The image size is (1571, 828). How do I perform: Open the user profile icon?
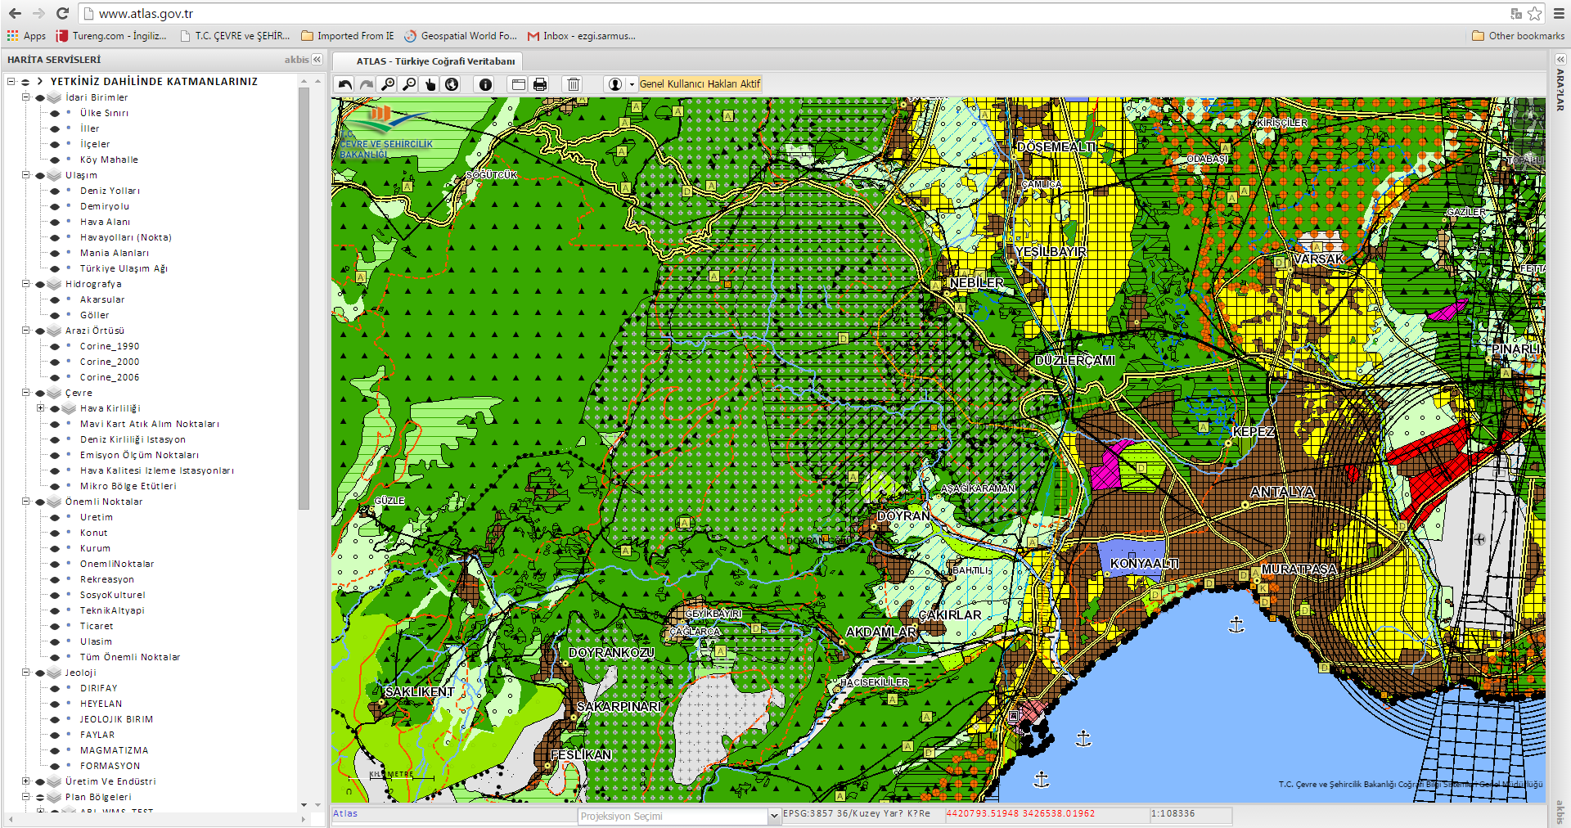click(x=615, y=84)
